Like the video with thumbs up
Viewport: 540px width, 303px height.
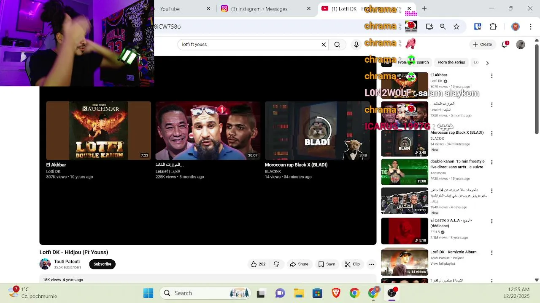tap(258, 264)
